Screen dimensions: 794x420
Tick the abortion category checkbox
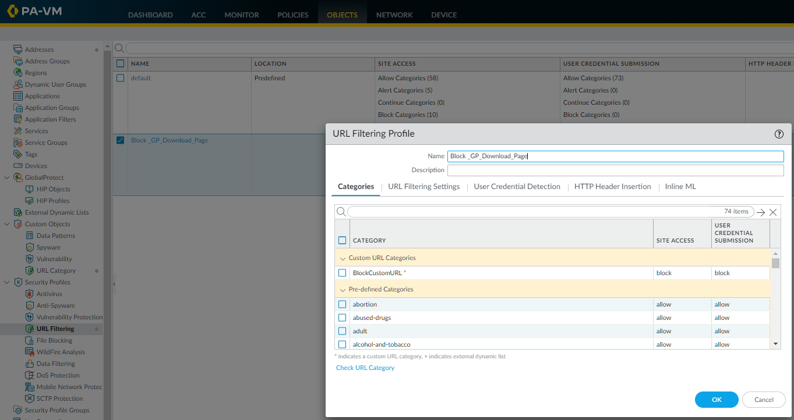pyautogui.click(x=342, y=304)
